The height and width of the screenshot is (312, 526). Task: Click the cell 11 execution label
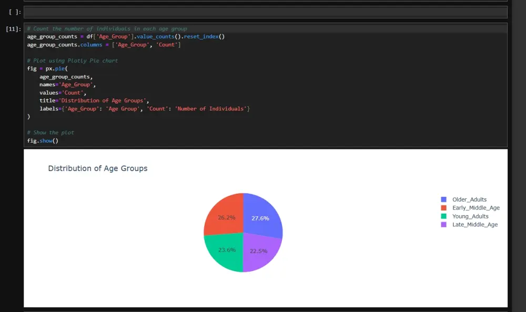coord(14,29)
